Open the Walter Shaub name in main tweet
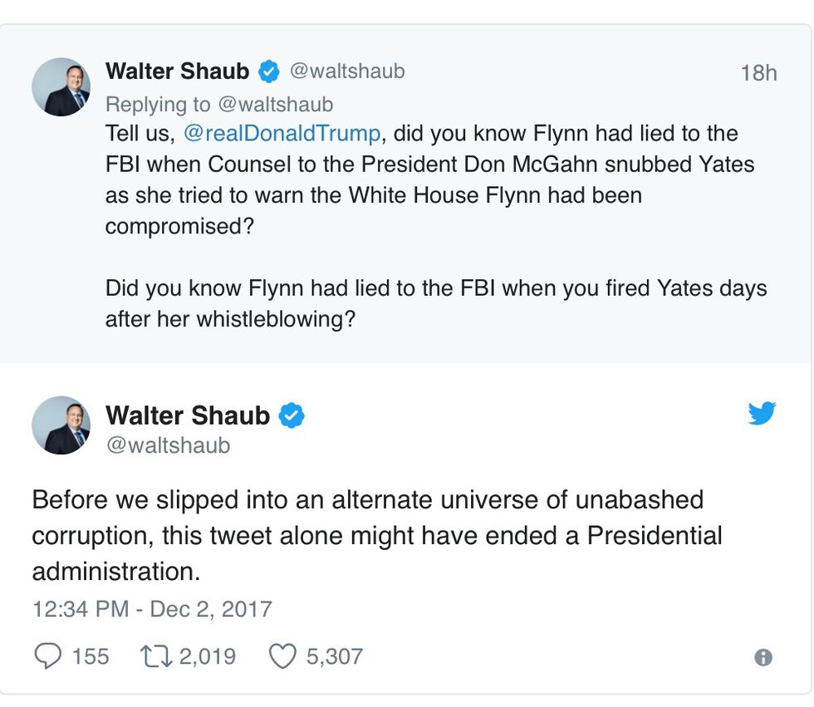 188,415
